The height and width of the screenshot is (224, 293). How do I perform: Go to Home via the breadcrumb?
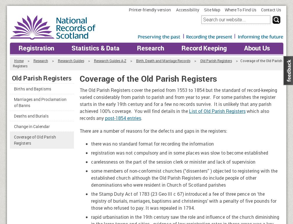coord(19,61)
